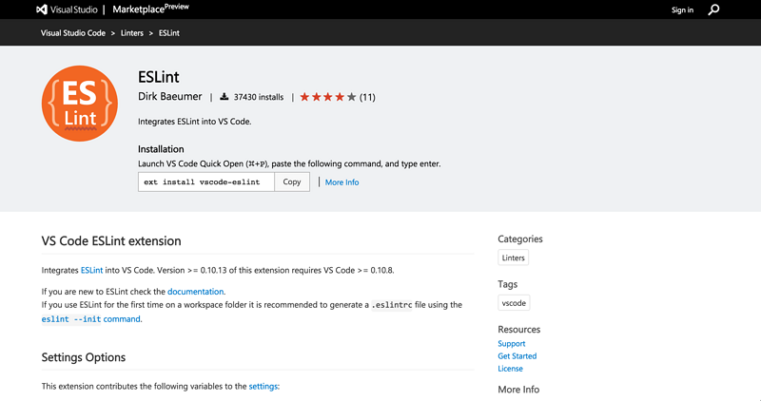Screen dimensions: 761x401
Task: Go to Linters breadcrumb
Action: tap(133, 33)
